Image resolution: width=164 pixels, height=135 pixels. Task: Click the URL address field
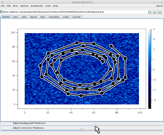click(75, 12)
